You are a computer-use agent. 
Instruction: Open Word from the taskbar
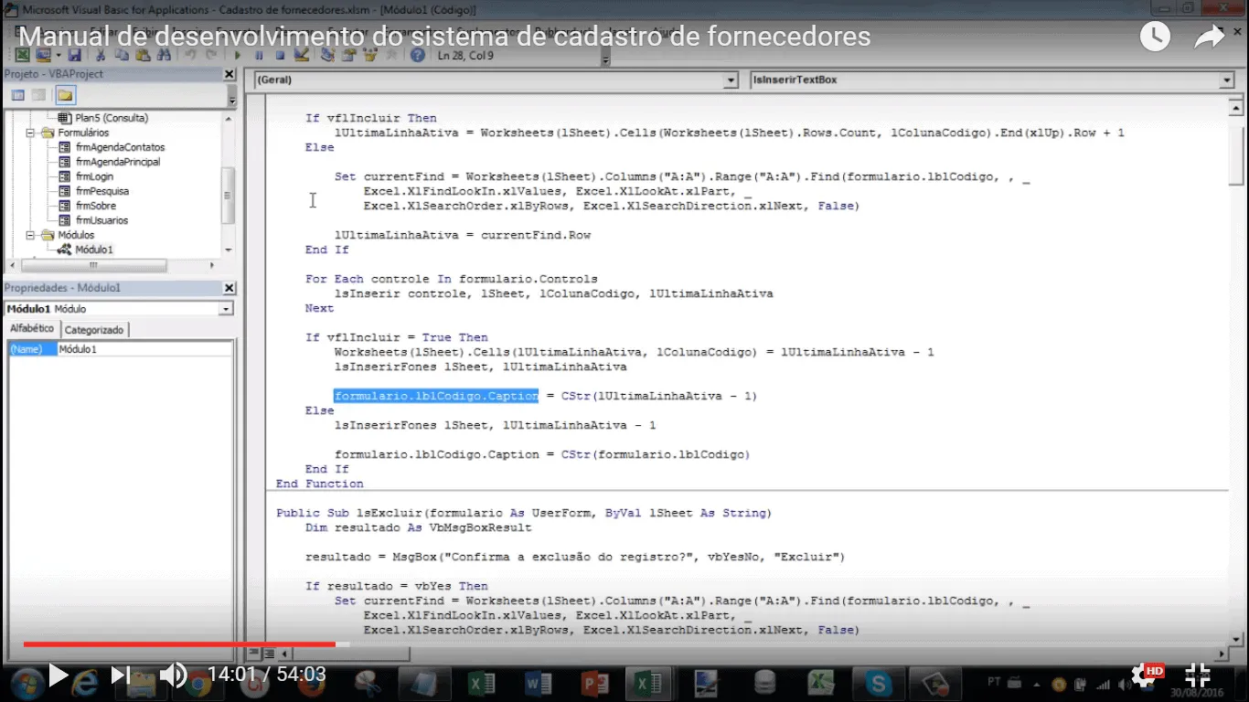pyautogui.click(x=538, y=683)
